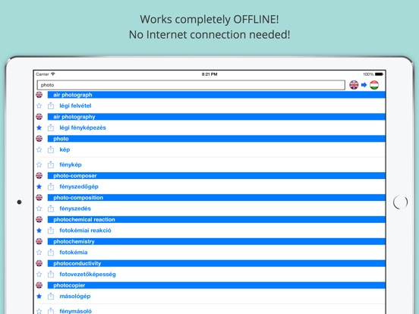Tap UK flag beside 'photocopier'
The width and height of the screenshot is (419, 314).
point(39,285)
